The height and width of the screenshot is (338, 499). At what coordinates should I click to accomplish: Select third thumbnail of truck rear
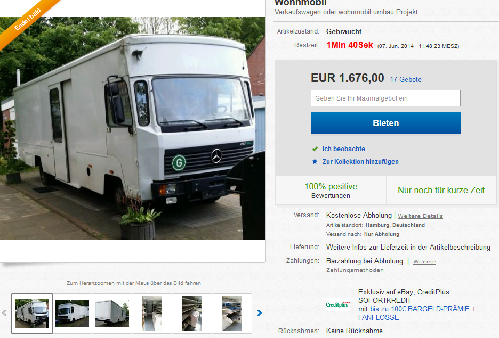click(112, 313)
